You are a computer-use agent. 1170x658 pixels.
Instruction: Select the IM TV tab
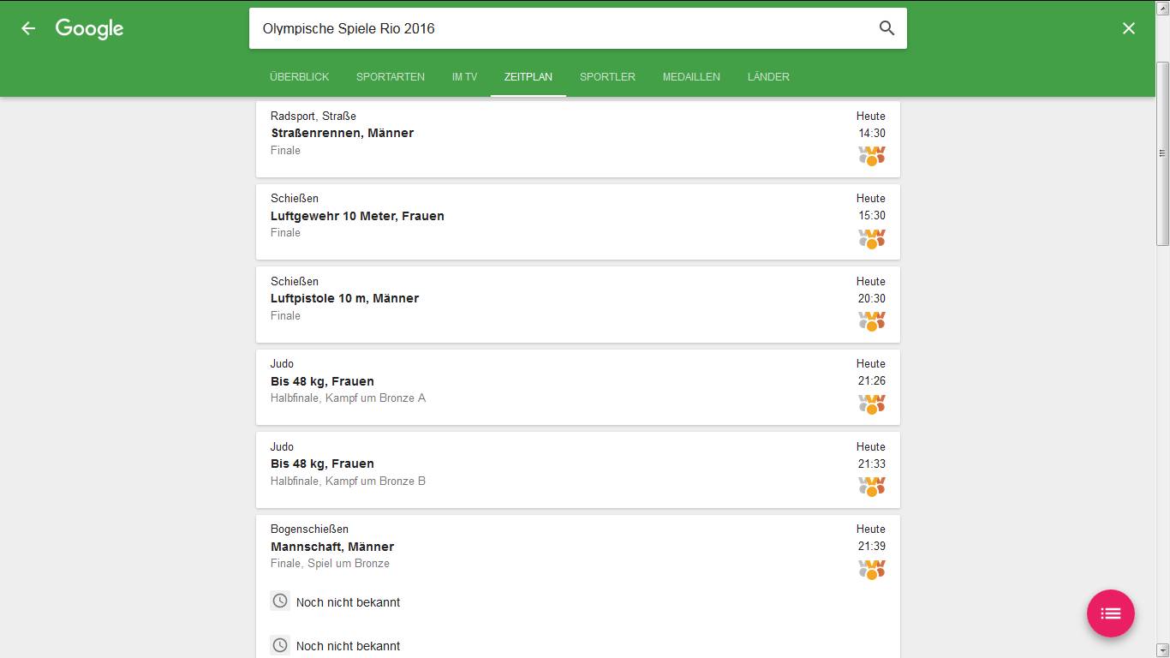coord(464,77)
